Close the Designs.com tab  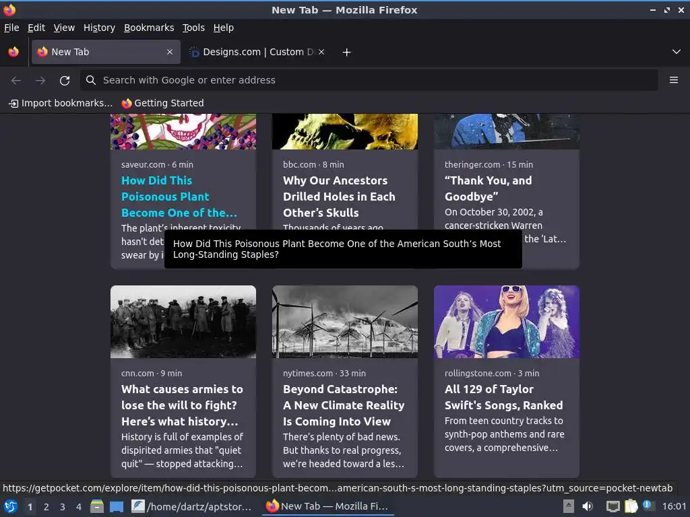tap(321, 52)
